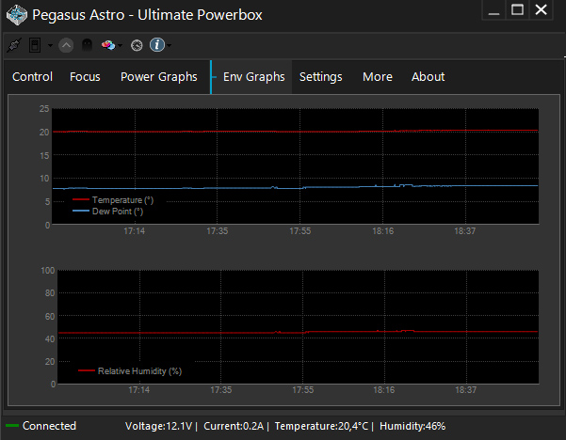This screenshot has height=440, width=566.
Task: Click the Relative Humidity (%) legend entry
Action: click(130, 370)
